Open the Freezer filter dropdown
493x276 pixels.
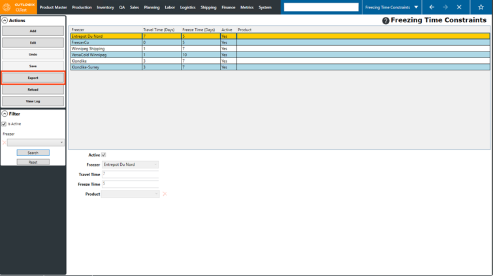coord(61,142)
